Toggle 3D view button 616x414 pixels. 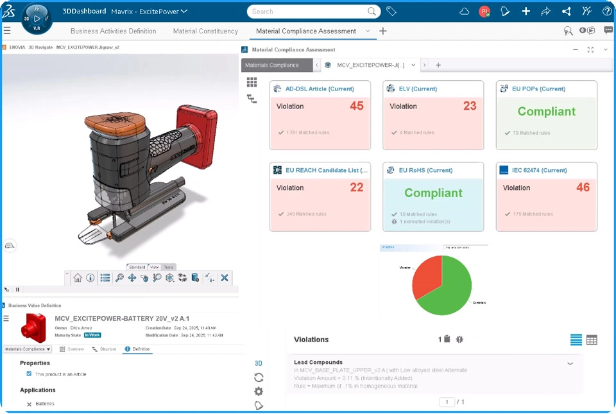259,363
